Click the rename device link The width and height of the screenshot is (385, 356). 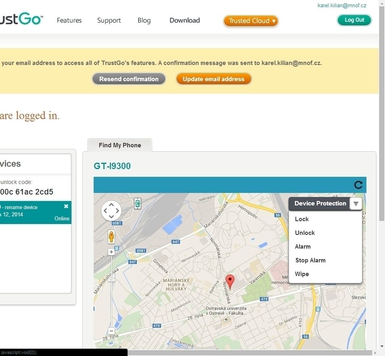tap(21, 207)
